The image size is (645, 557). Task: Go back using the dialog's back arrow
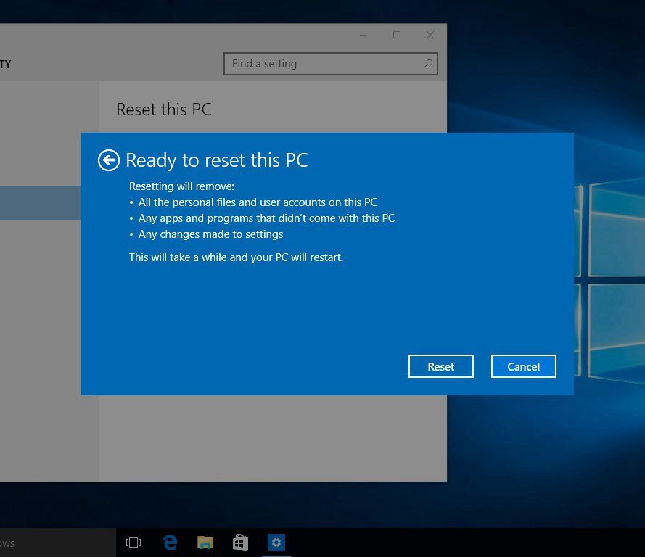[107, 160]
